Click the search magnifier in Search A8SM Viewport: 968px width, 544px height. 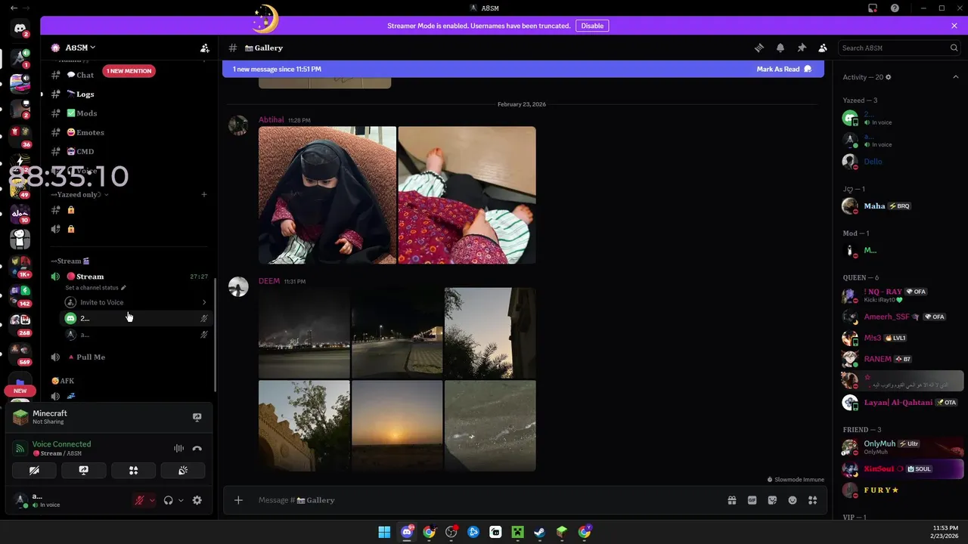(954, 48)
